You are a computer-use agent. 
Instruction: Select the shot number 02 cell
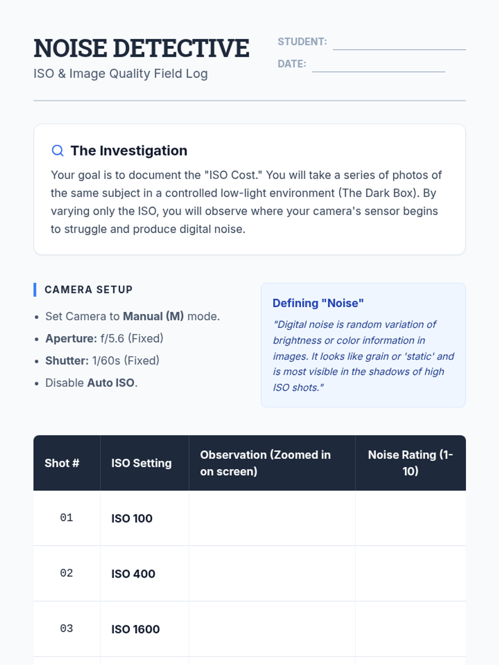(67, 574)
